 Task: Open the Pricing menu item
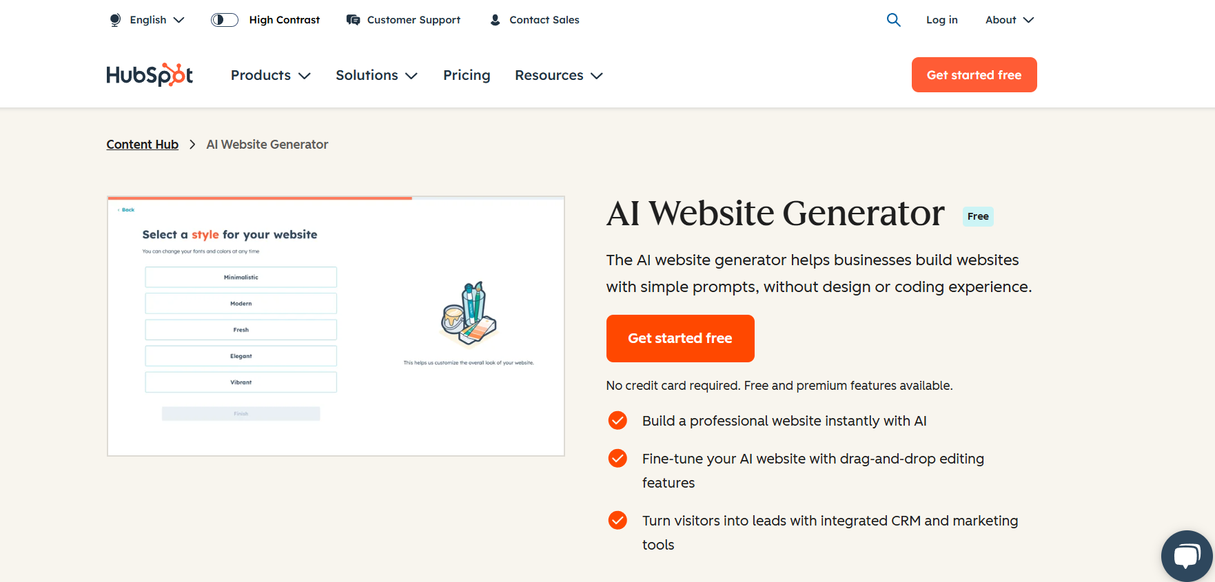point(467,75)
